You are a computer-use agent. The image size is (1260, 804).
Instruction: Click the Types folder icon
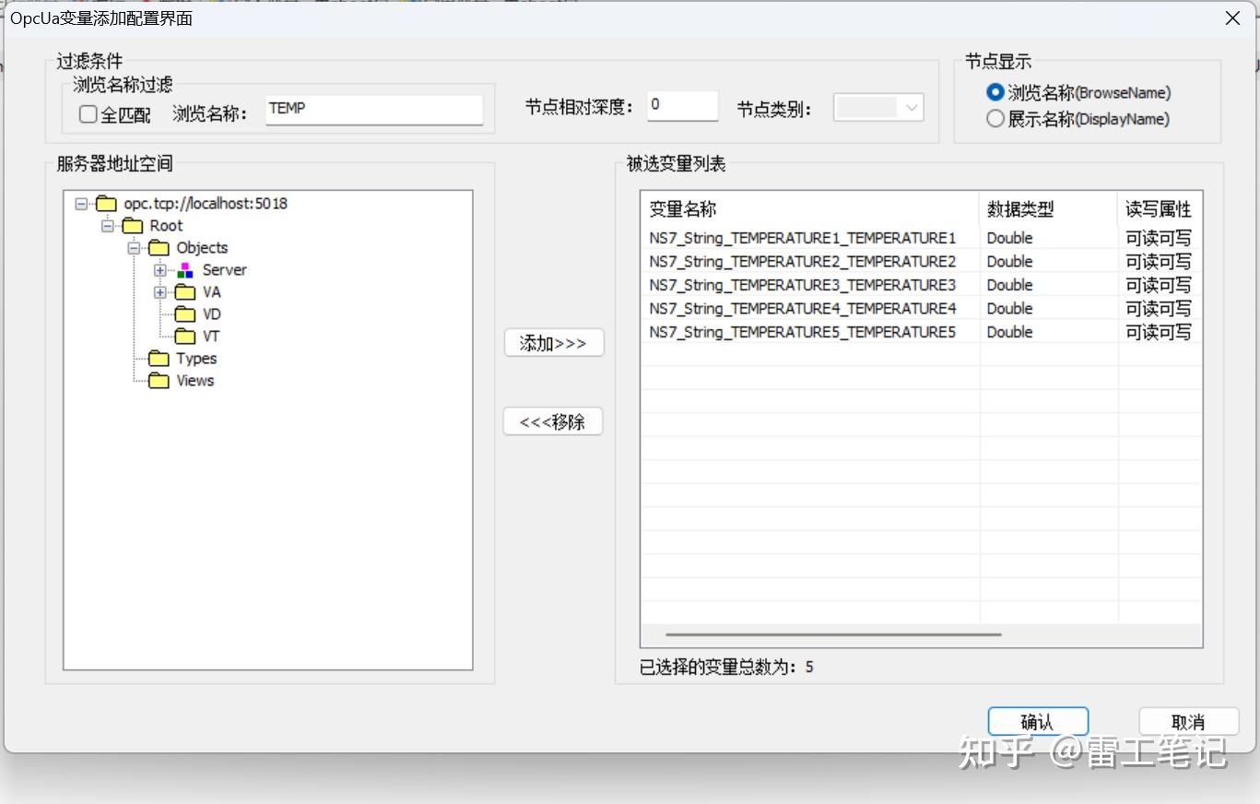(159, 359)
